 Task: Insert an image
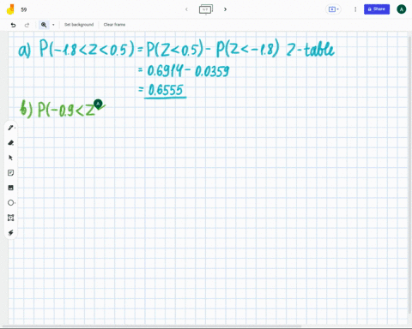pyautogui.click(x=11, y=188)
